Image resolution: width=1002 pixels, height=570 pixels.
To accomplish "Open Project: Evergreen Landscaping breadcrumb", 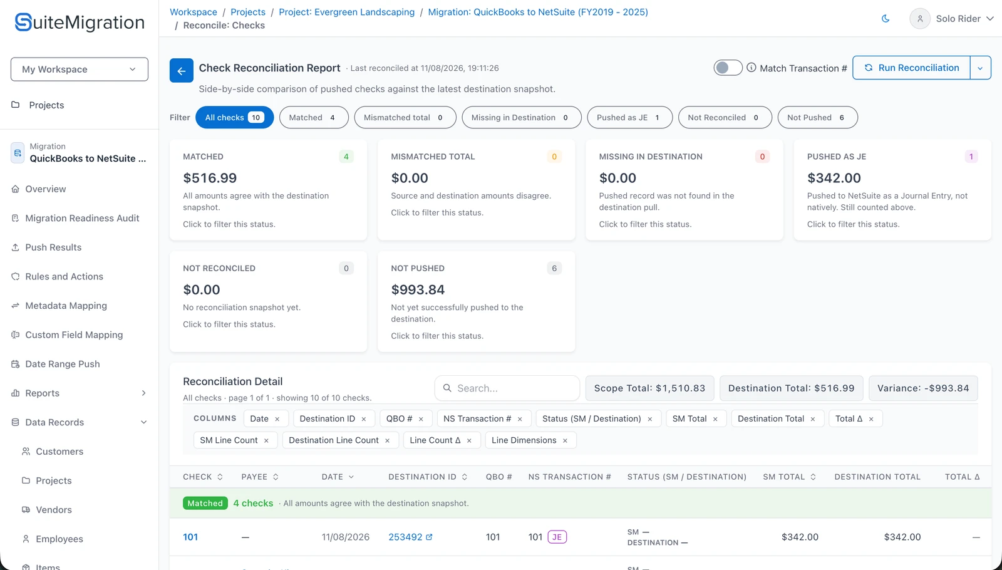I will click(x=347, y=12).
